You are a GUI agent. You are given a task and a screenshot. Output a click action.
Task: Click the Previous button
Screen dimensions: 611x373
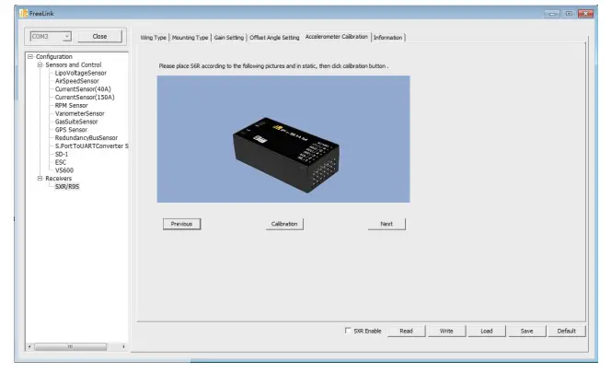pyautogui.click(x=181, y=224)
